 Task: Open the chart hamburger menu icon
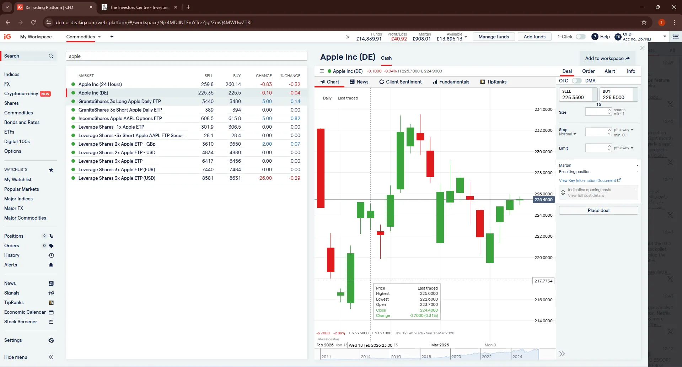coord(322,71)
